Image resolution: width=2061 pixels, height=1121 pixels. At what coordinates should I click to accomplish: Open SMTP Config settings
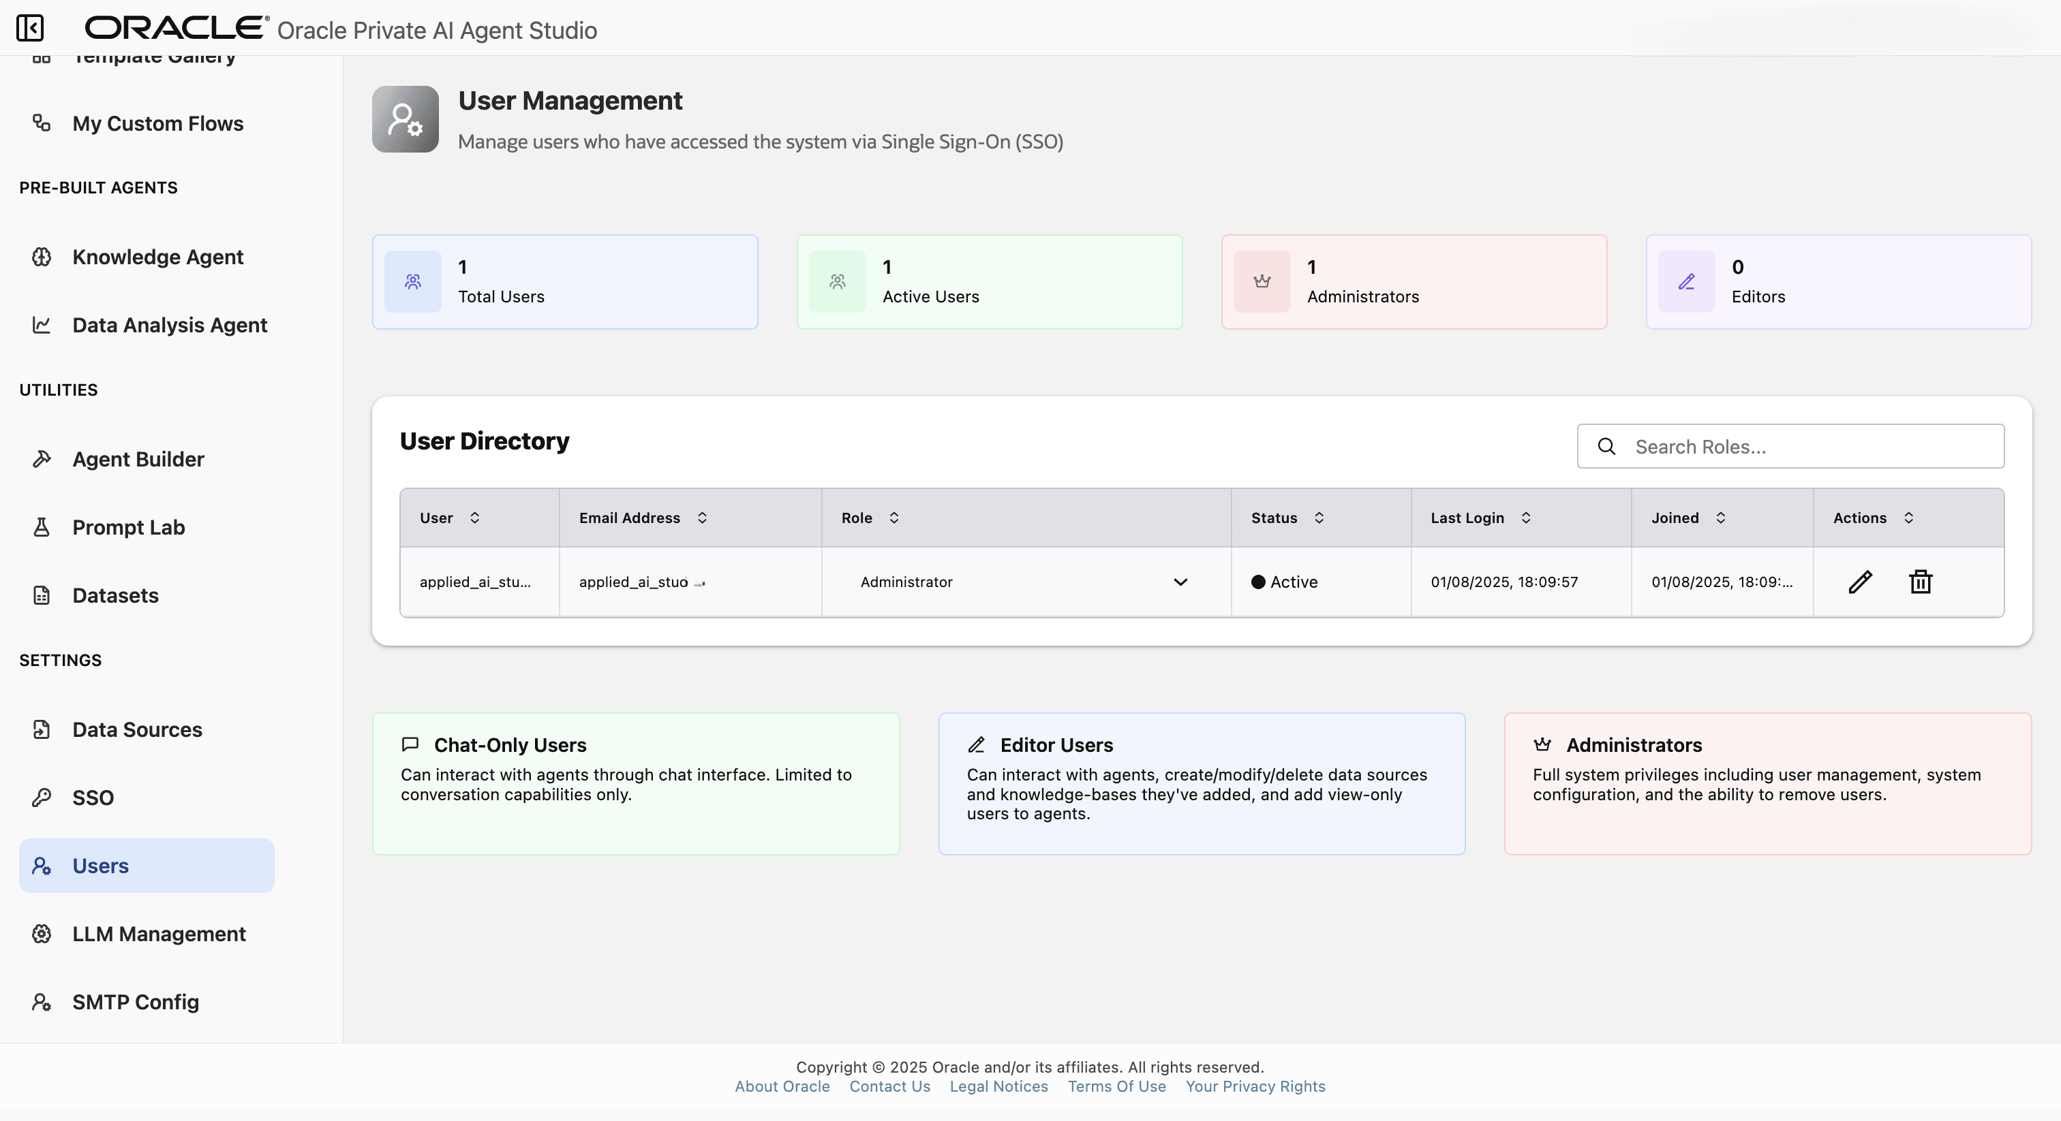click(x=134, y=1002)
